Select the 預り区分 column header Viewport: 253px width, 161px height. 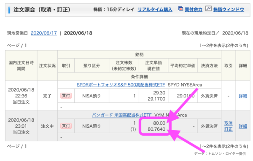[x=92, y=66]
